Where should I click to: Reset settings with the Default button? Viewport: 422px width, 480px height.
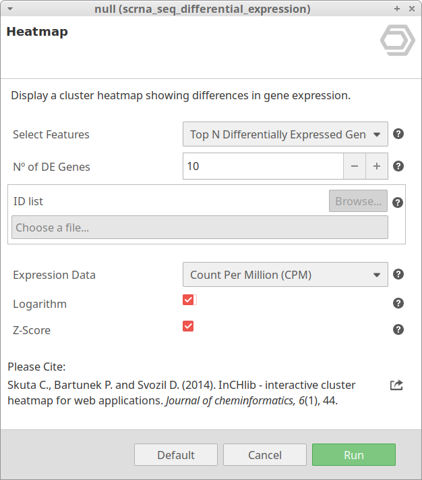point(176,455)
